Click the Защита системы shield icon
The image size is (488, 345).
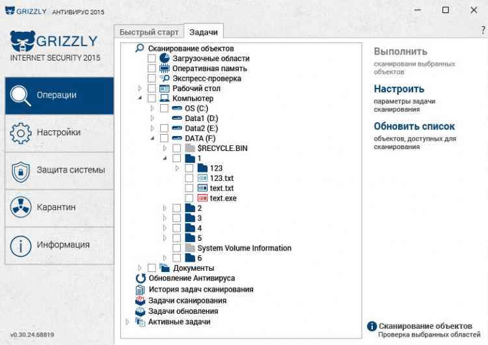click(x=21, y=171)
